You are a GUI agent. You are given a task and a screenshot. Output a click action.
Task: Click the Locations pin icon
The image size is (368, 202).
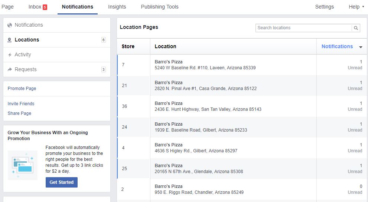tap(10, 40)
